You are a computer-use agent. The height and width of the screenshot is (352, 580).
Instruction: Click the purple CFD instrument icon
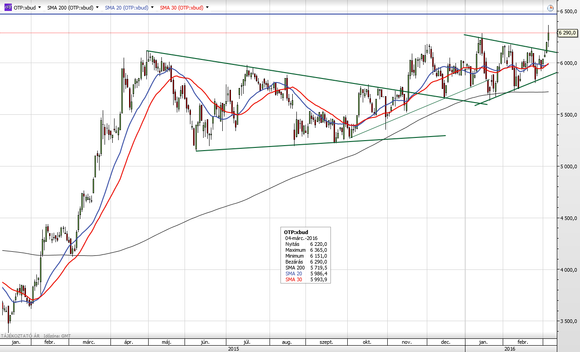pyautogui.click(x=8, y=8)
